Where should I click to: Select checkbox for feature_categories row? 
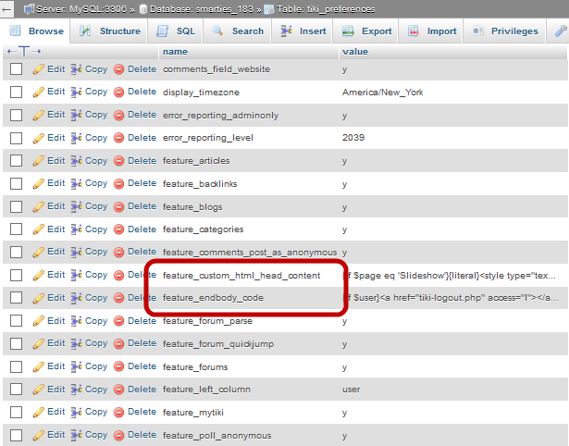(x=16, y=229)
